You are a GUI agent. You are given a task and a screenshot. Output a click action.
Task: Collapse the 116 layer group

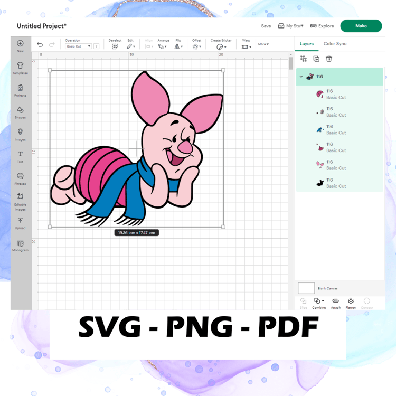coord(301,76)
